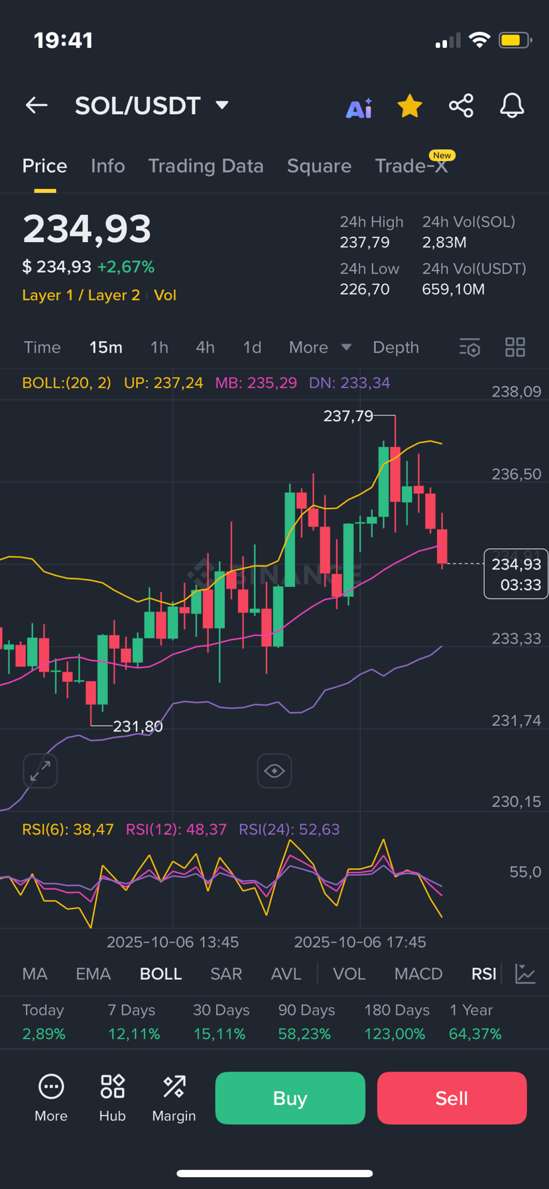The width and height of the screenshot is (549, 1189).
Task: Open the Trading Data tab
Action: [x=206, y=166]
